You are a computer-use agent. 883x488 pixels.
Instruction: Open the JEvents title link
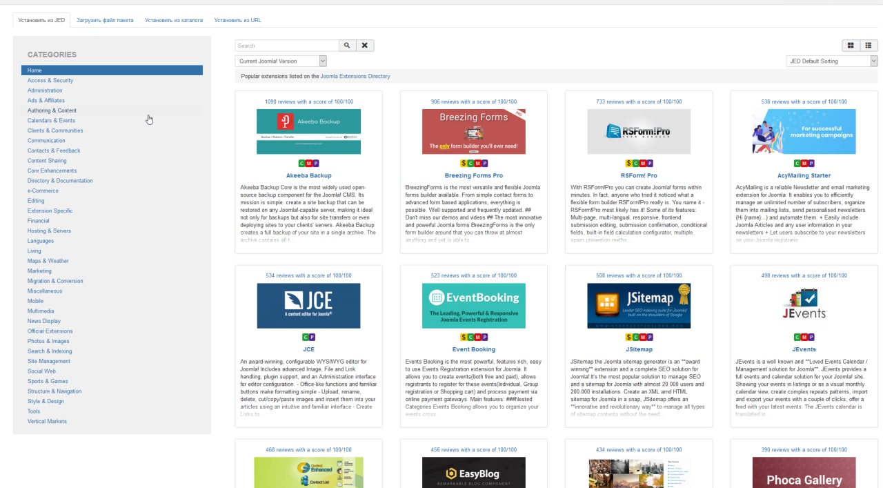point(804,349)
